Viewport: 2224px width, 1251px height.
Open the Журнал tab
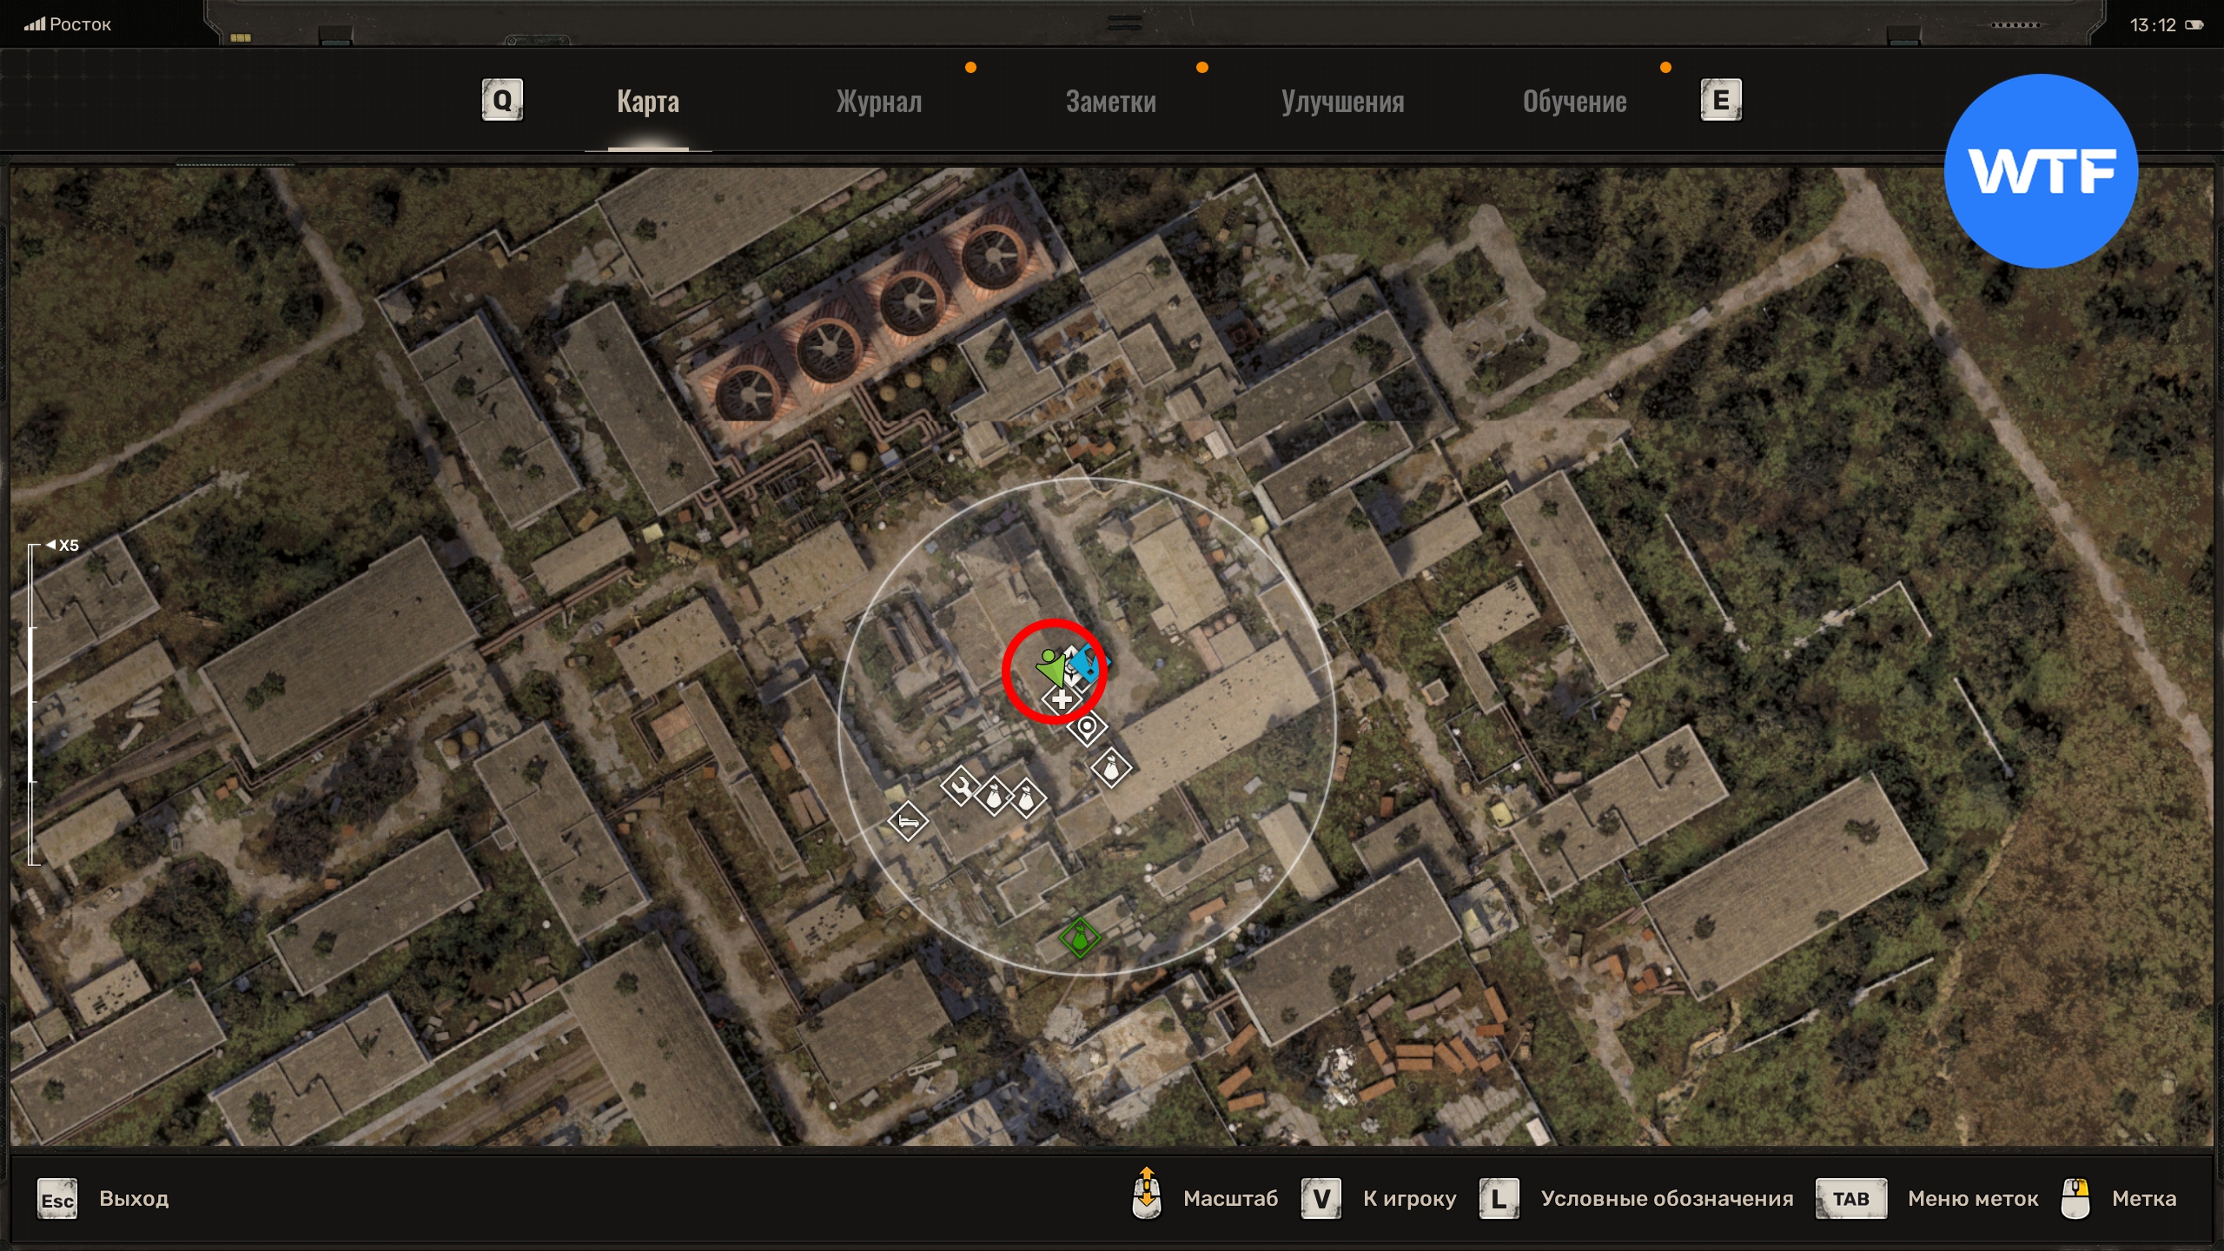878,102
